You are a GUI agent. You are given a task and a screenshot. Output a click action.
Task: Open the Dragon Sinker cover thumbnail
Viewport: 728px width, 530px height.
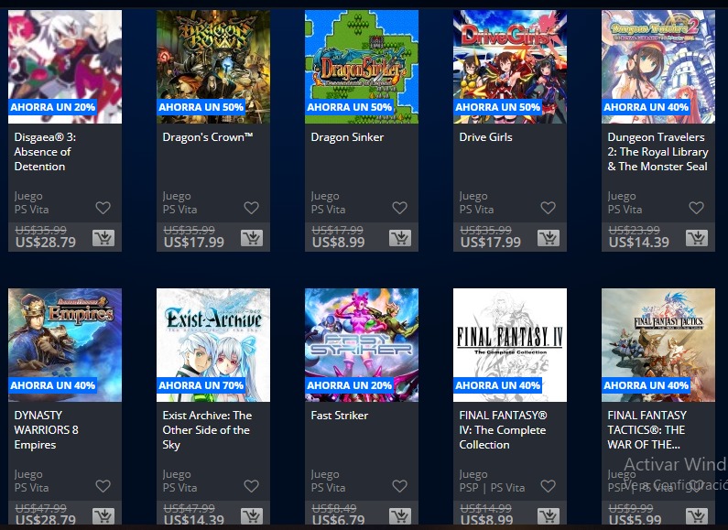(362, 67)
